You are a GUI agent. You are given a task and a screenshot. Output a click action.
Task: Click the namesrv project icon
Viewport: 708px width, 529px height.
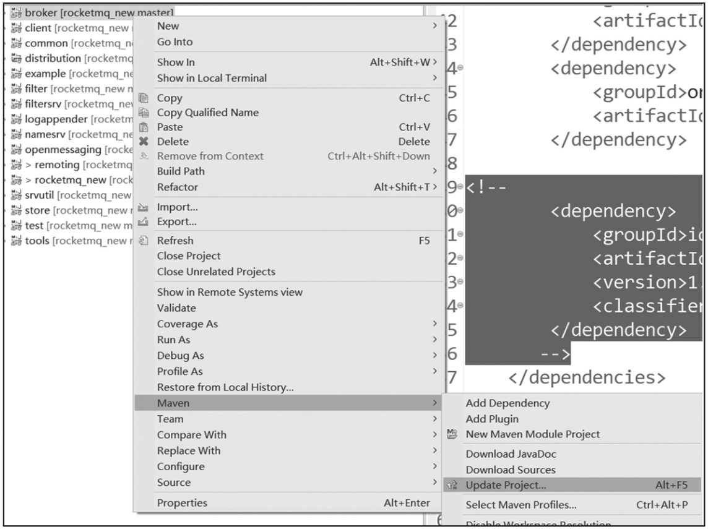pyautogui.click(x=16, y=134)
